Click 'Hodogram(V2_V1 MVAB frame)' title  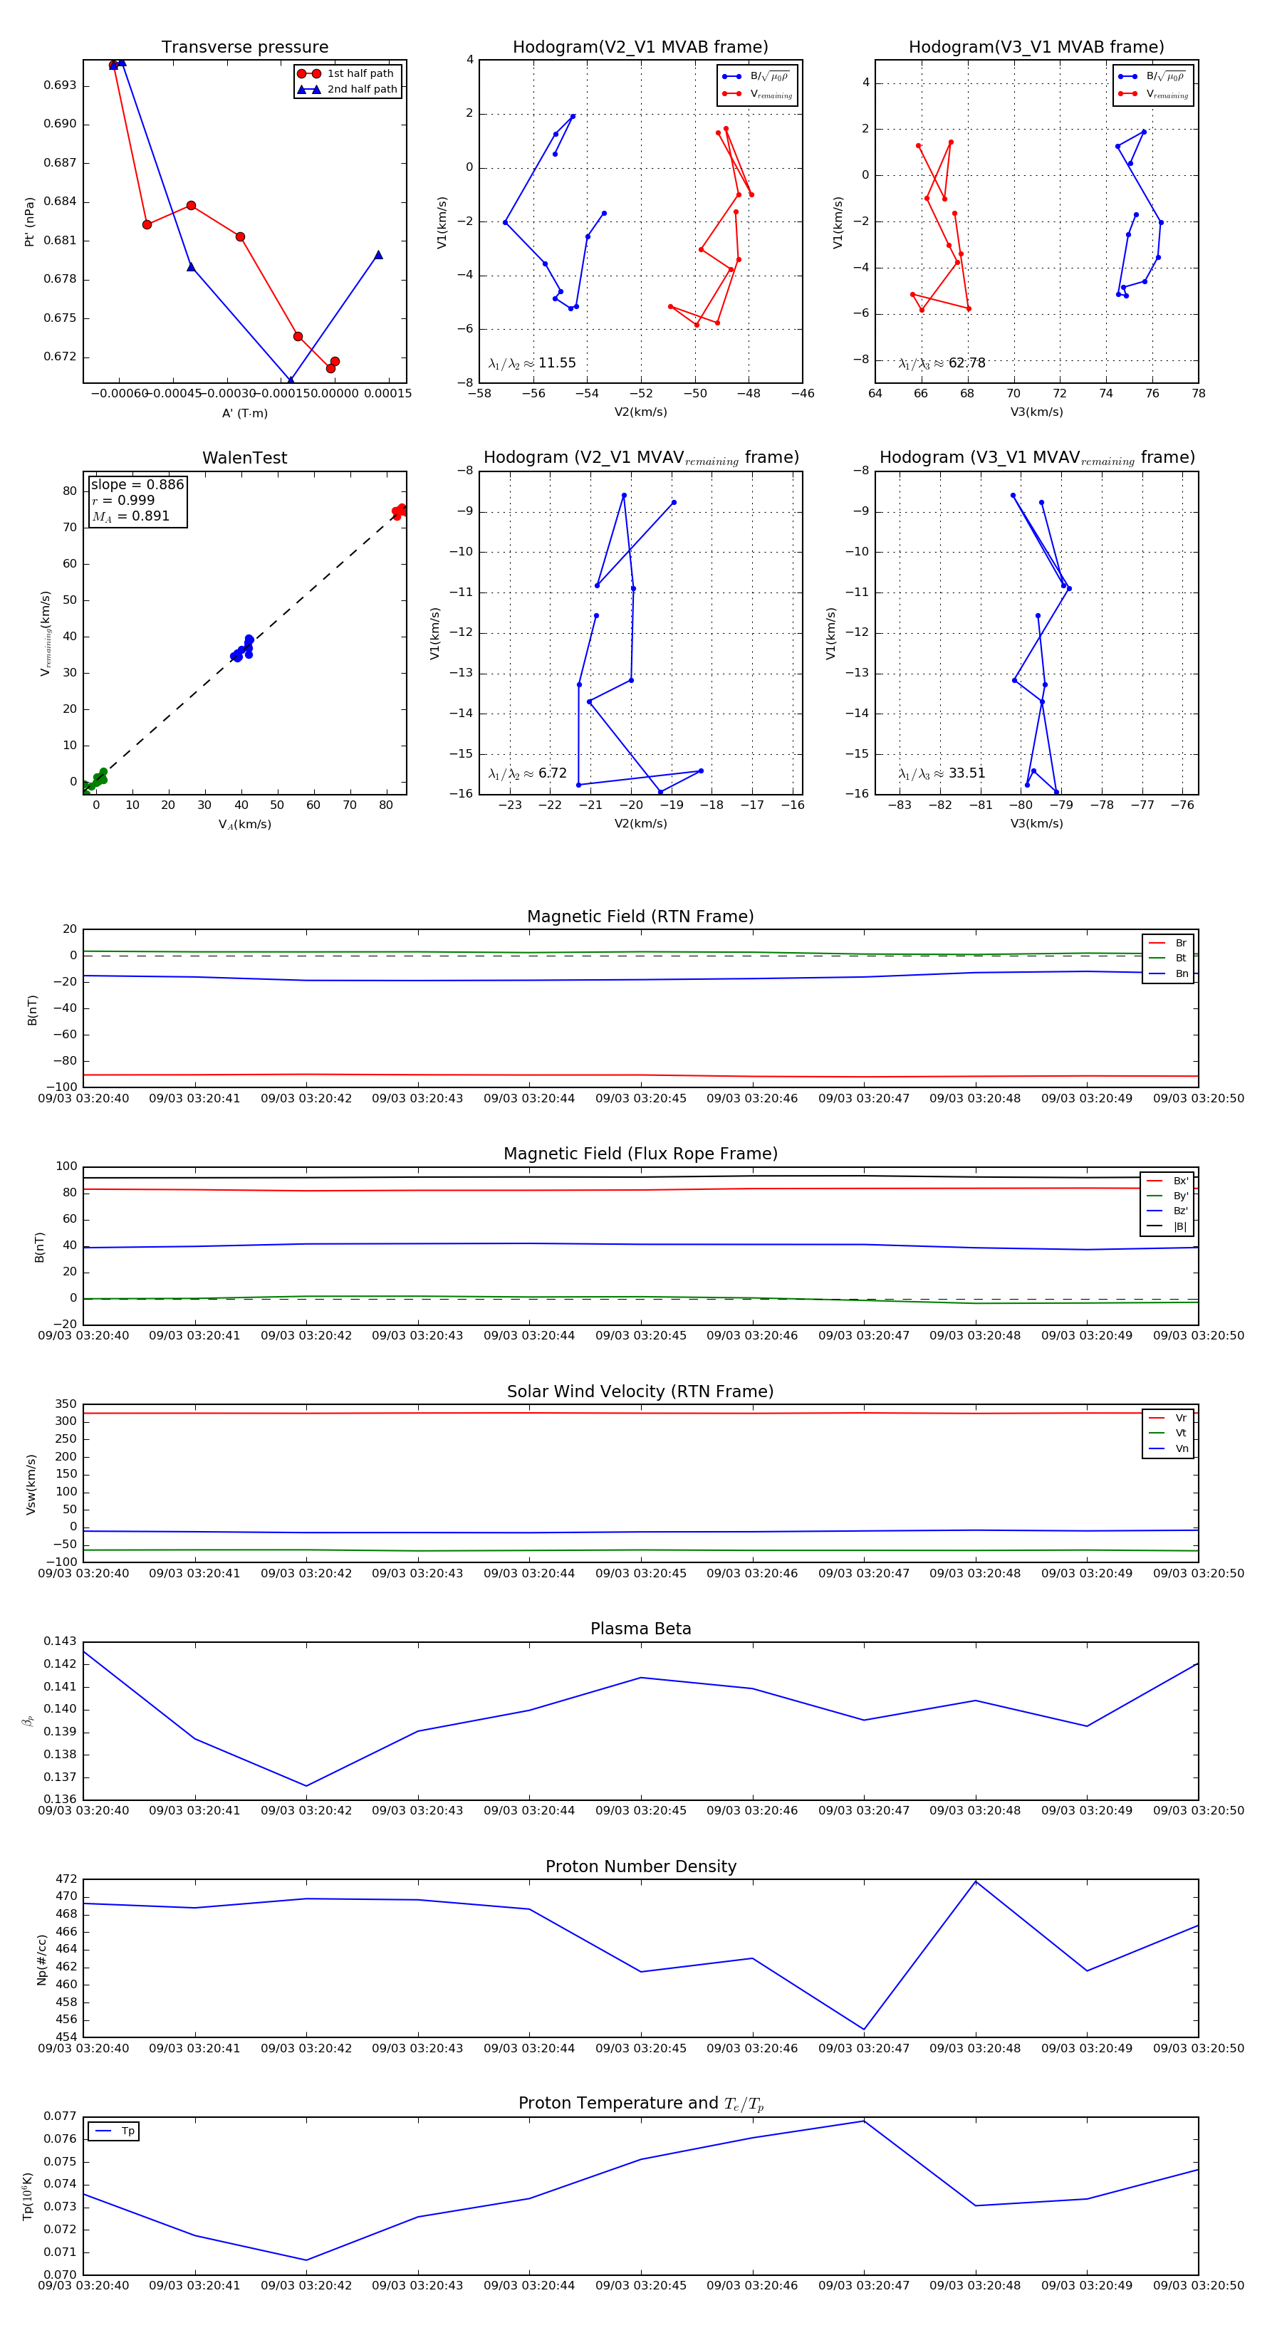(x=640, y=48)
